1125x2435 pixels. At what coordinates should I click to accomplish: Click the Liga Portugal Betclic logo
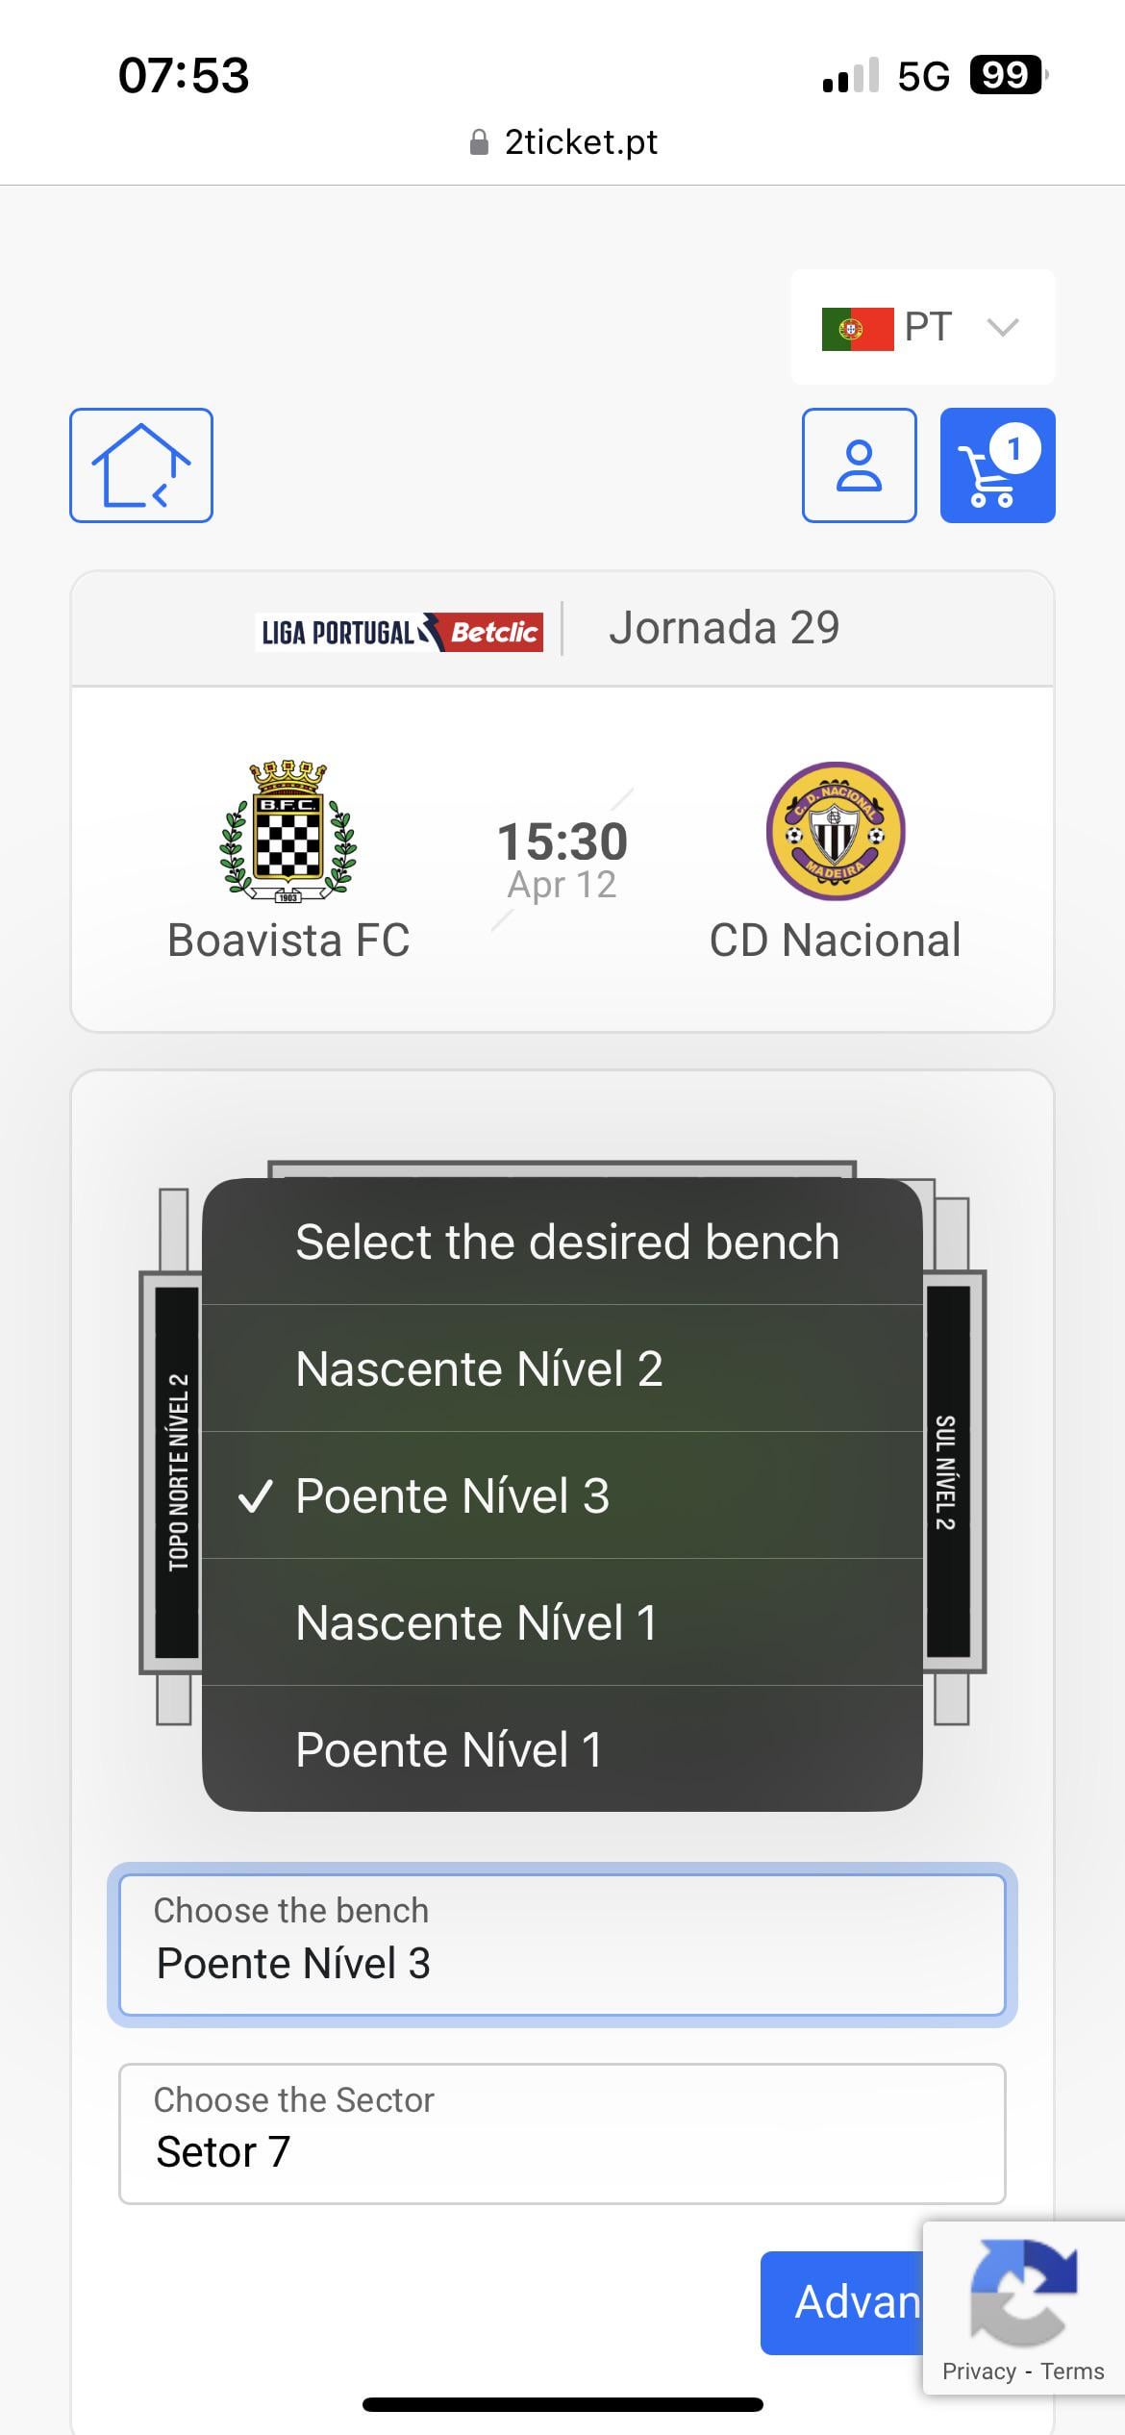click(398, 632)
